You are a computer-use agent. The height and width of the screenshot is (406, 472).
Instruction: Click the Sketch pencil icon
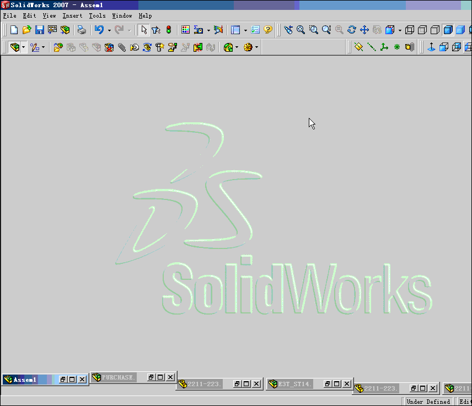click(x=35, y=47)
